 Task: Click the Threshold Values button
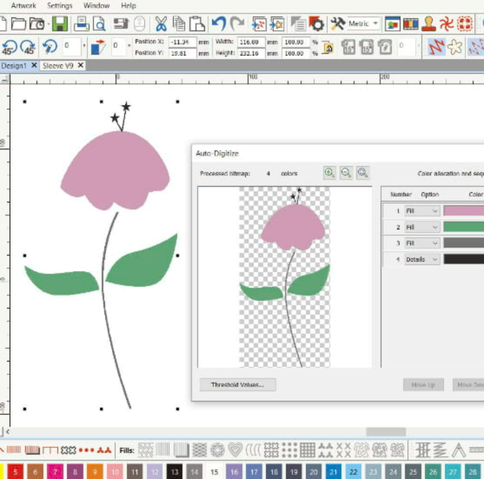click(237, 385)
